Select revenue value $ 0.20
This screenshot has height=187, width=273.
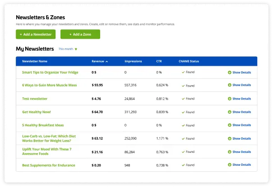click(96, 165)
